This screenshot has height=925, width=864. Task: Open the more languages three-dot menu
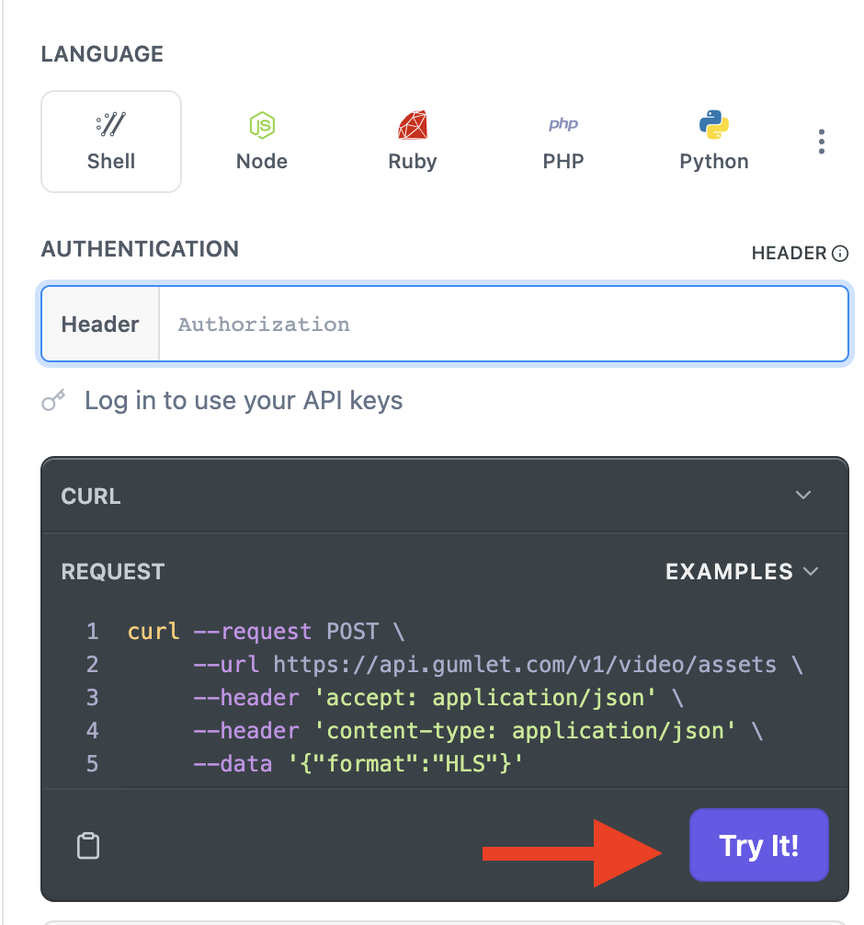[x=821, y=142]
